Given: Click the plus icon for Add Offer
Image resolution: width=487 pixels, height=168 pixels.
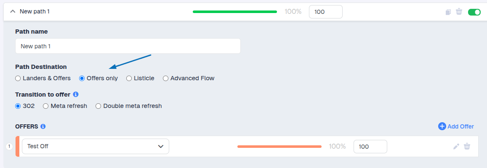Looking at the screenshot, I should pos(442,126).
